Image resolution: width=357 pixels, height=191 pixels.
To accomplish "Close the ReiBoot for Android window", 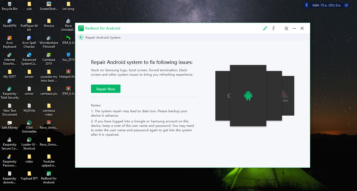I will pos(302,28).
